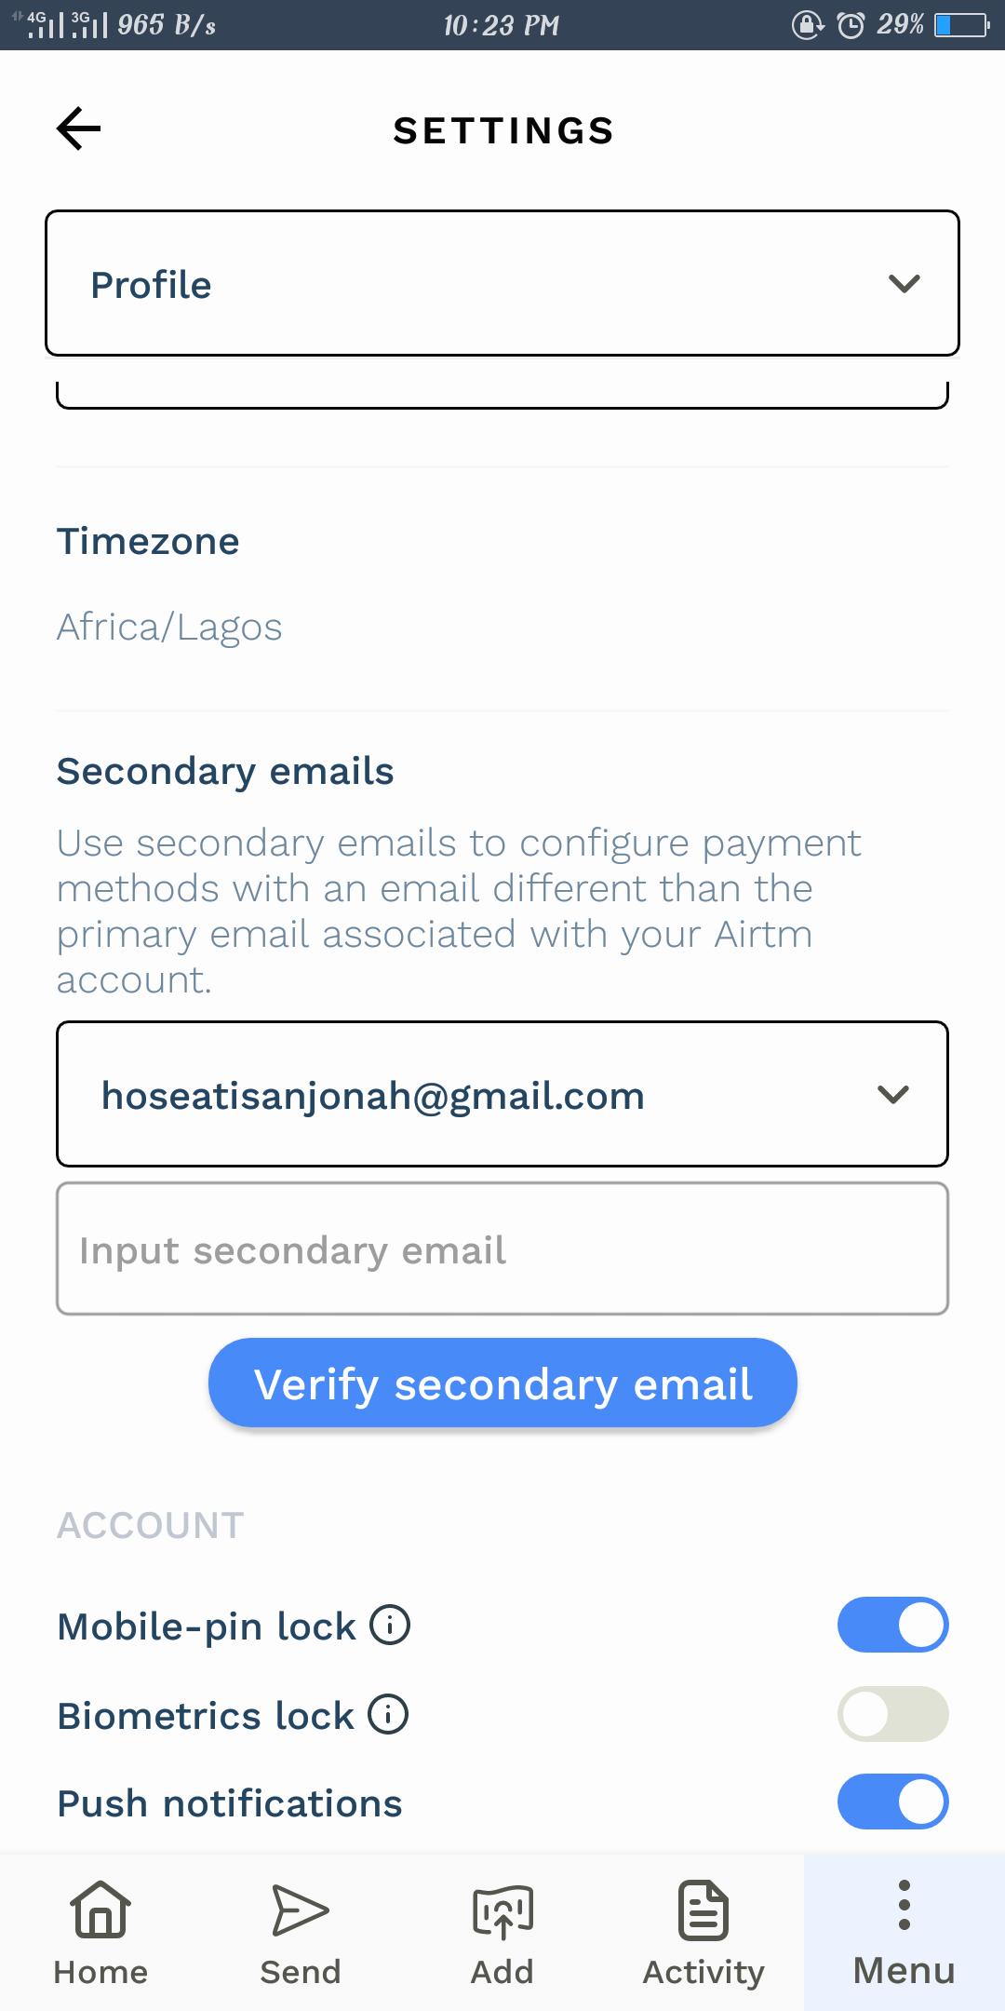
Task: Focus the Input secondary email field
Action: click(x=502, y=1248)
